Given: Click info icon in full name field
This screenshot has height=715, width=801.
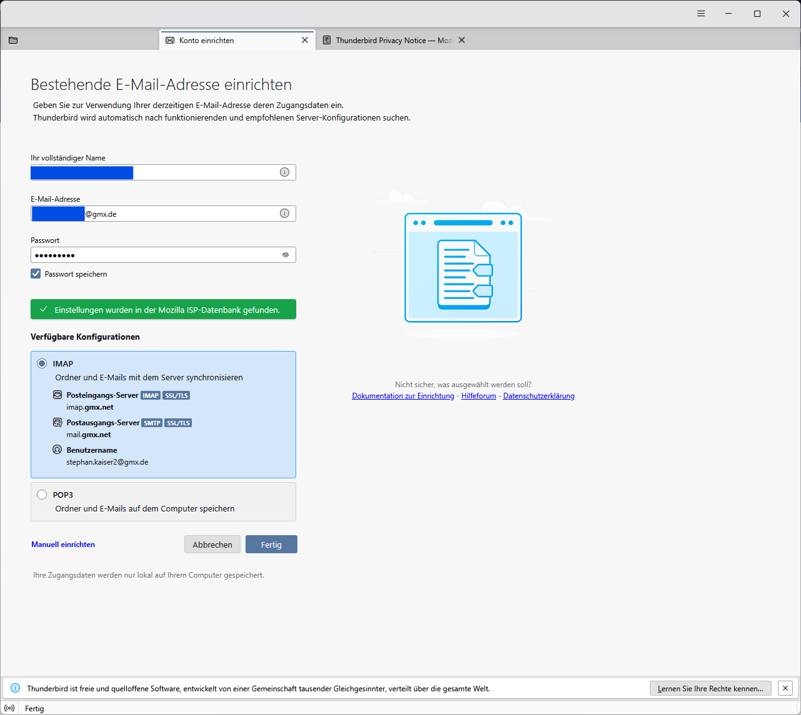Looking at the screenshot, I should click(x=284, y=172).
